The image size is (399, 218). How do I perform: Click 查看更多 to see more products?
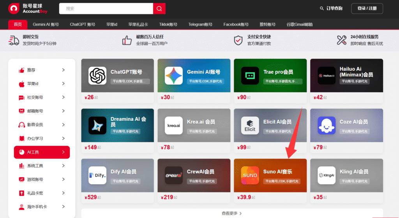(x=232, y=213)
